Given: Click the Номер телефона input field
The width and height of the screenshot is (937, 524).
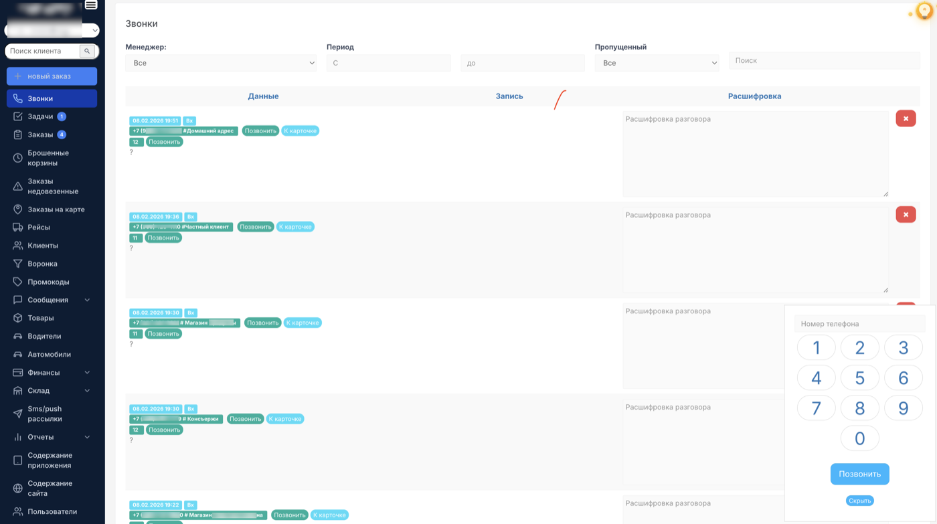Looking at the screenshot, I should [859, 324].
